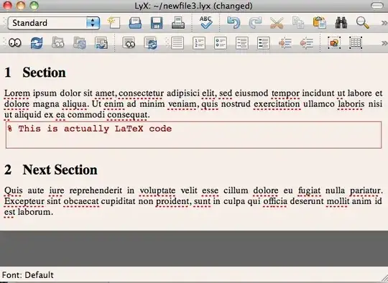388x283 pixels.
Task: Open View other formats icon
Action: (x=129, y=43)
